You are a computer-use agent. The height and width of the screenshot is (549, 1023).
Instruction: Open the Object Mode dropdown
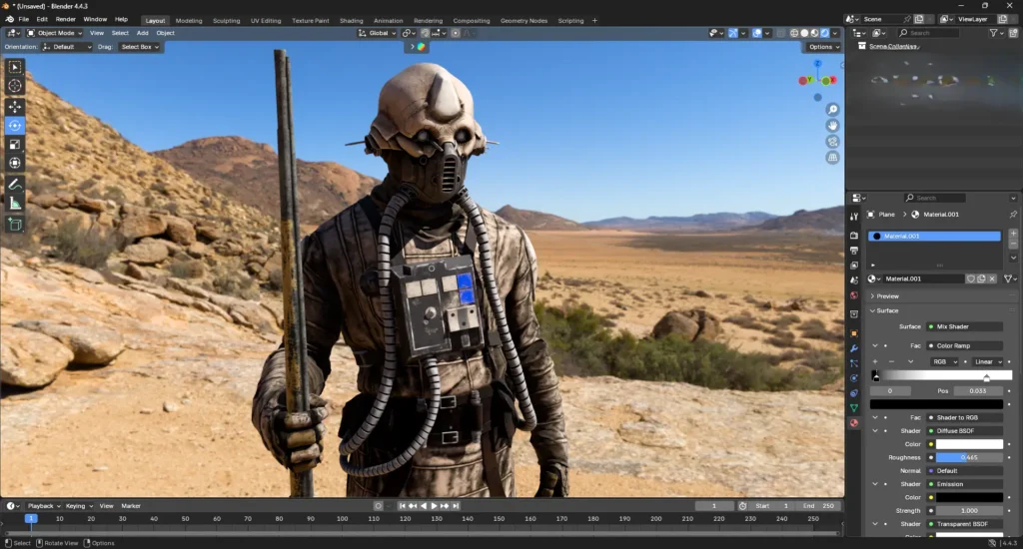pos(57,33)
